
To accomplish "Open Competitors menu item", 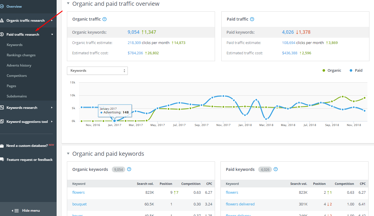I will coord(17,76).
